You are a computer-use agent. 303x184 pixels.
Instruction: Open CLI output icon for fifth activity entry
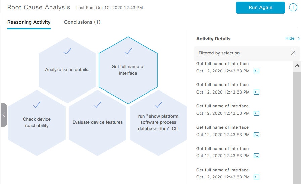point(256,156)
